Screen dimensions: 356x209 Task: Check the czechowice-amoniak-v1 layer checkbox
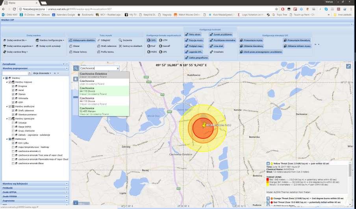point(13,151)
